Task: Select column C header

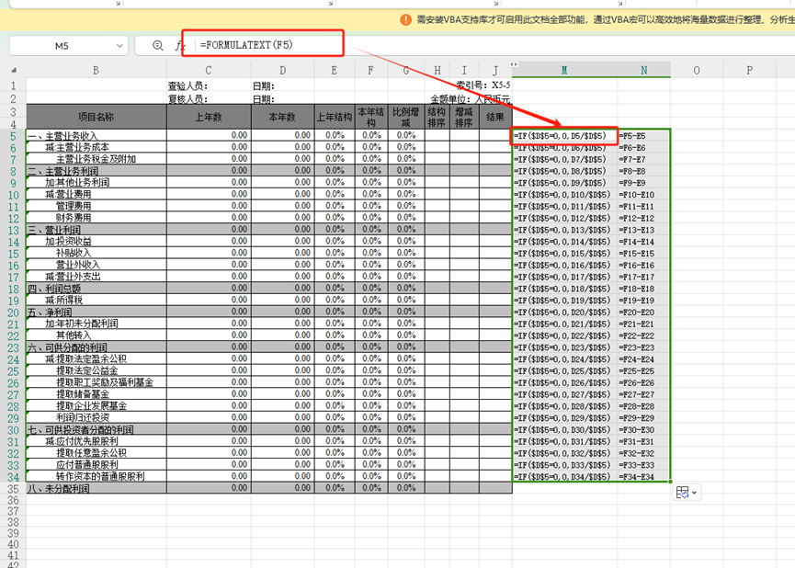Action: 209,71
